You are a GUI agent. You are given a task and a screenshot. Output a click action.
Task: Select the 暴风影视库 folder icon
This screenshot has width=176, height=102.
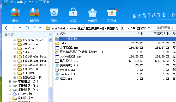(15, 98)
